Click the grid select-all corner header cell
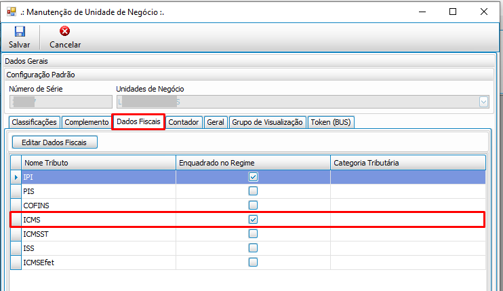The image size is (503, 291). click(16, 163)
